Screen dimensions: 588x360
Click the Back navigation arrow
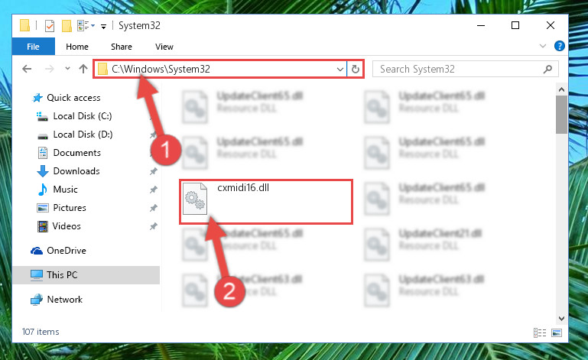click(x=27, y=69)
